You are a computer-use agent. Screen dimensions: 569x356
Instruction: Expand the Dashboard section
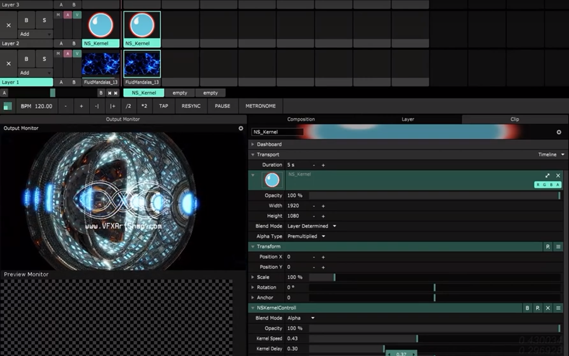253,145
